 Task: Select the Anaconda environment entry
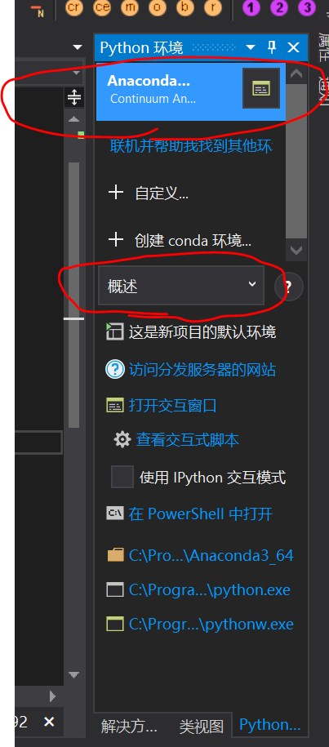(169, 89)
